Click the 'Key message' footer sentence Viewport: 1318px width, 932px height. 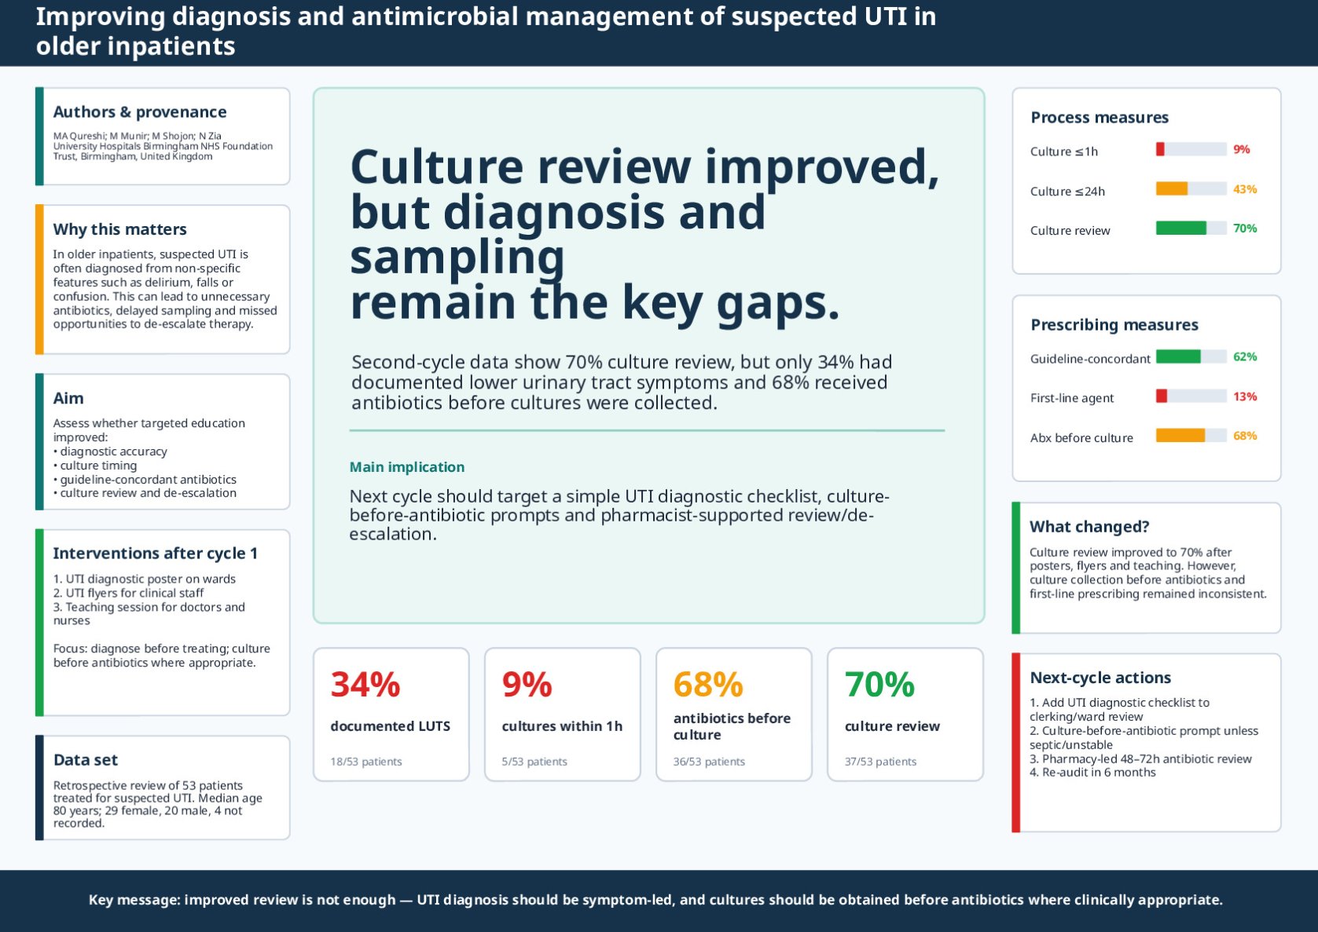click(655, 900)
